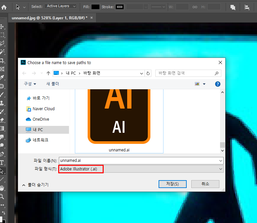
Task: Pick the Pen tool
Action: pyautogui.click(x=2, y=154)
